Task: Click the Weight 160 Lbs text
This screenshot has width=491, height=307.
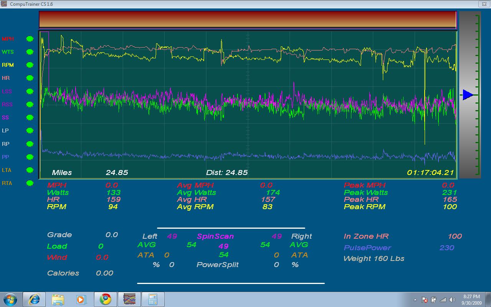Action: [x=374, y=259]
